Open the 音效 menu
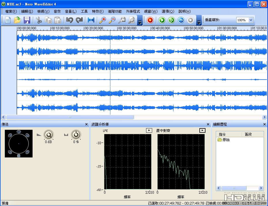 point(57,11)
